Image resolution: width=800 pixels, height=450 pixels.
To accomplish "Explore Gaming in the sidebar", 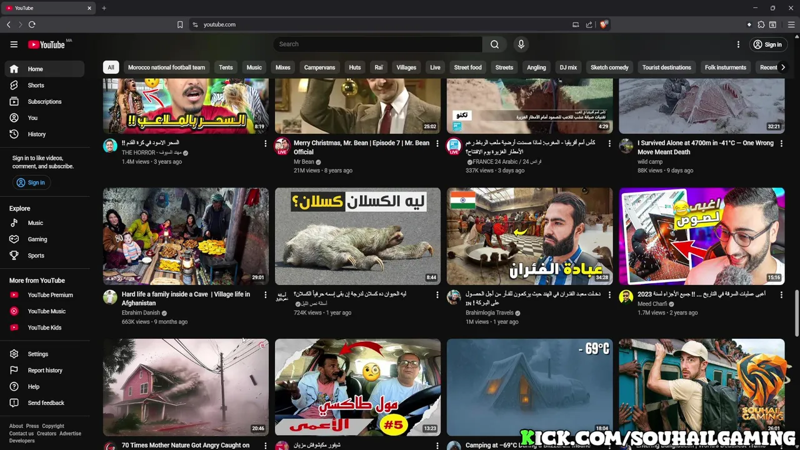I will point(44,239).
